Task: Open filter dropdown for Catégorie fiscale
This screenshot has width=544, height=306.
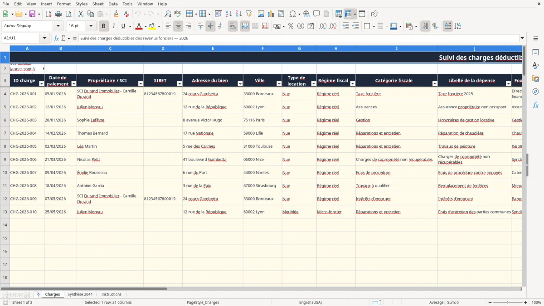Action: coord(434,84)
